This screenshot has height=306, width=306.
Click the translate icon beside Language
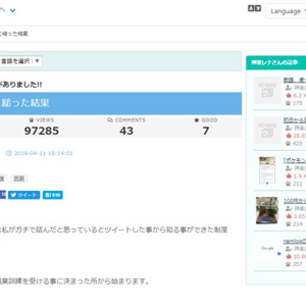254,9
